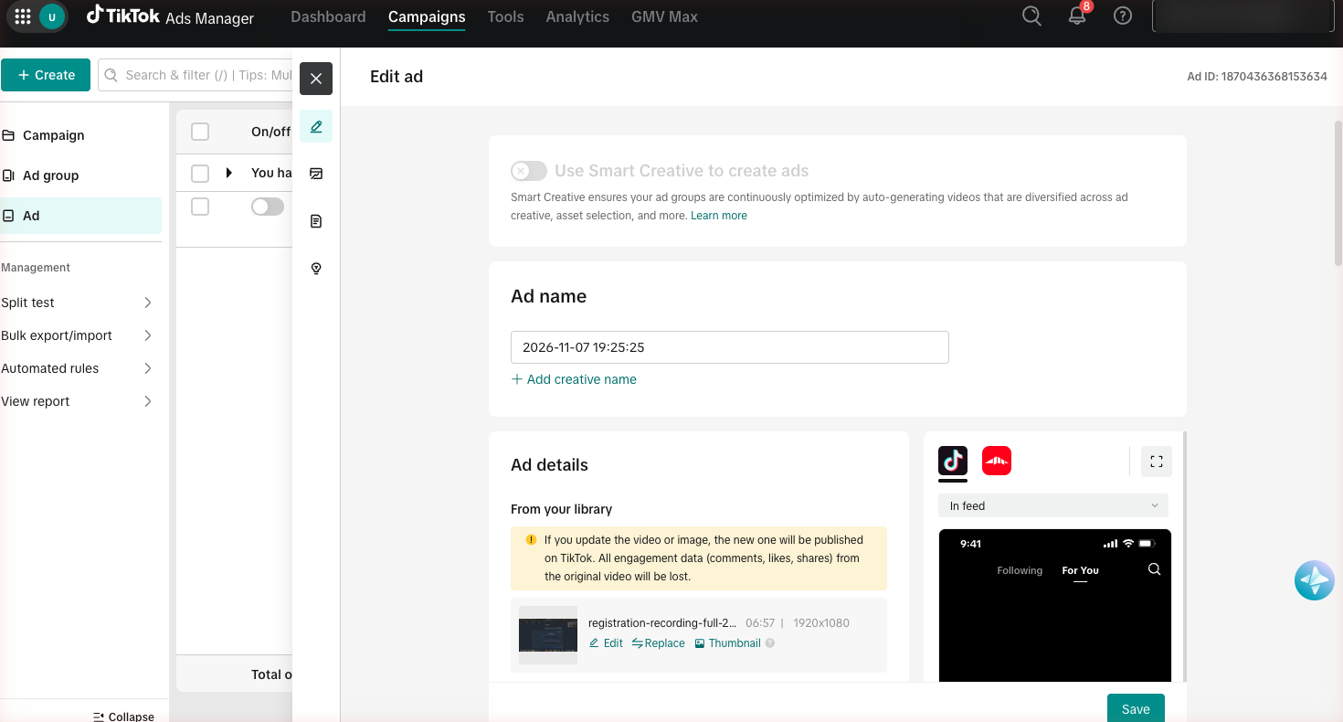Switch to the Dashboard tab
The width and height of the screenshot is (1343, 722).
tap(328, 16)
